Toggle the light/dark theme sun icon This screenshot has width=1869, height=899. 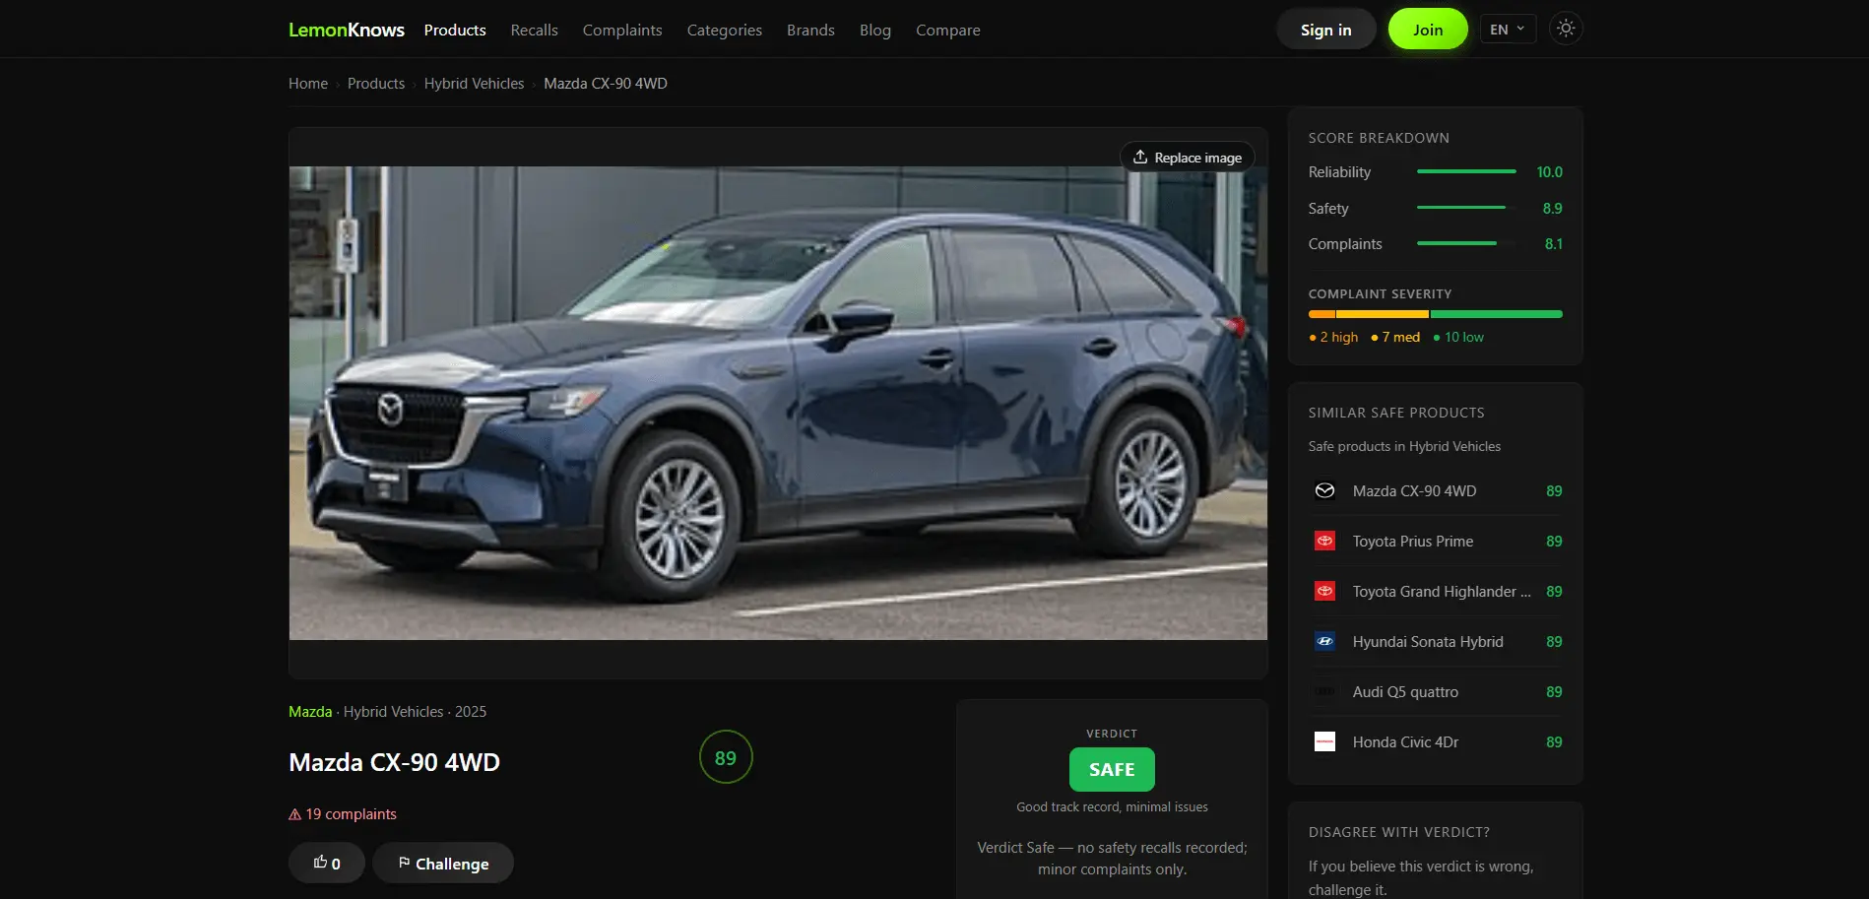pos(1566,29)
